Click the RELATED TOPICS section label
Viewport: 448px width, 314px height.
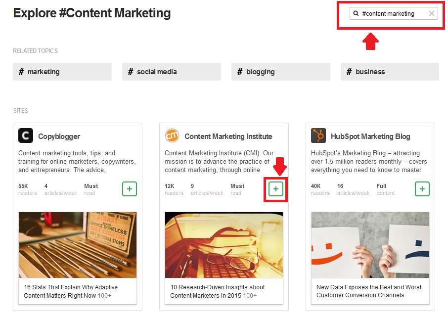[x=36, y=51]
